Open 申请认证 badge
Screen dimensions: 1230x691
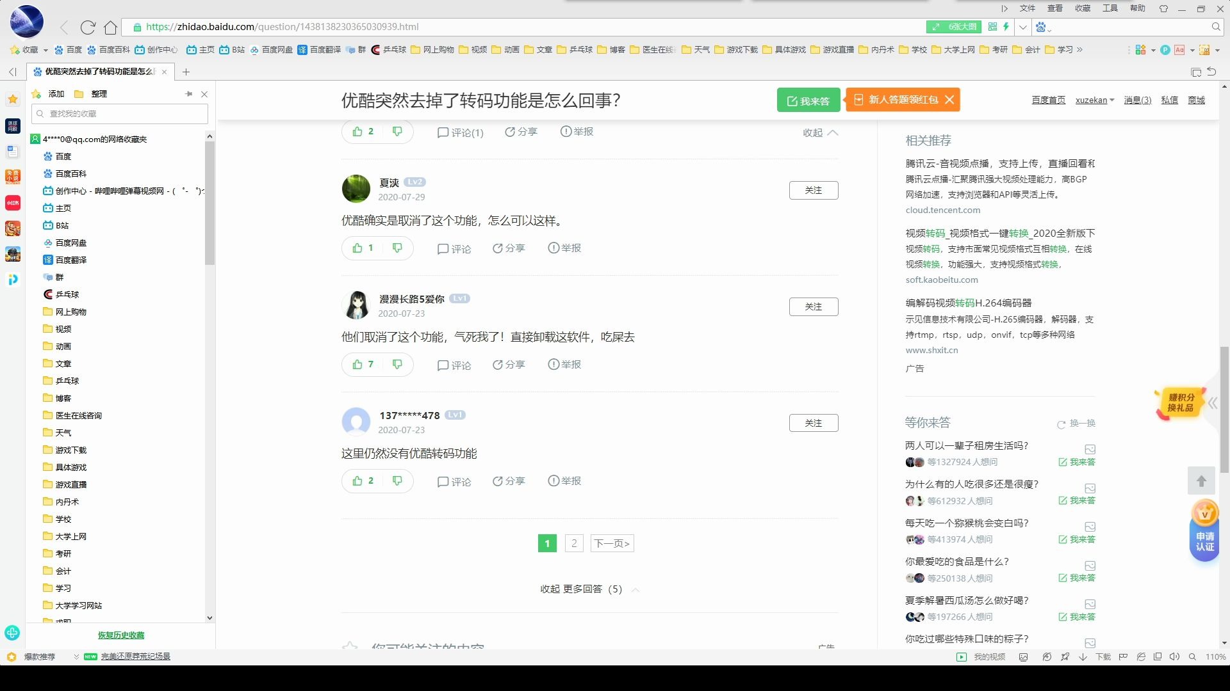point(1204,531)
